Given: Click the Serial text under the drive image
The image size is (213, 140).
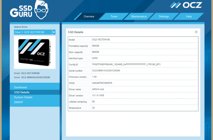Looking at the screenshot, I should tap(32, 77).
